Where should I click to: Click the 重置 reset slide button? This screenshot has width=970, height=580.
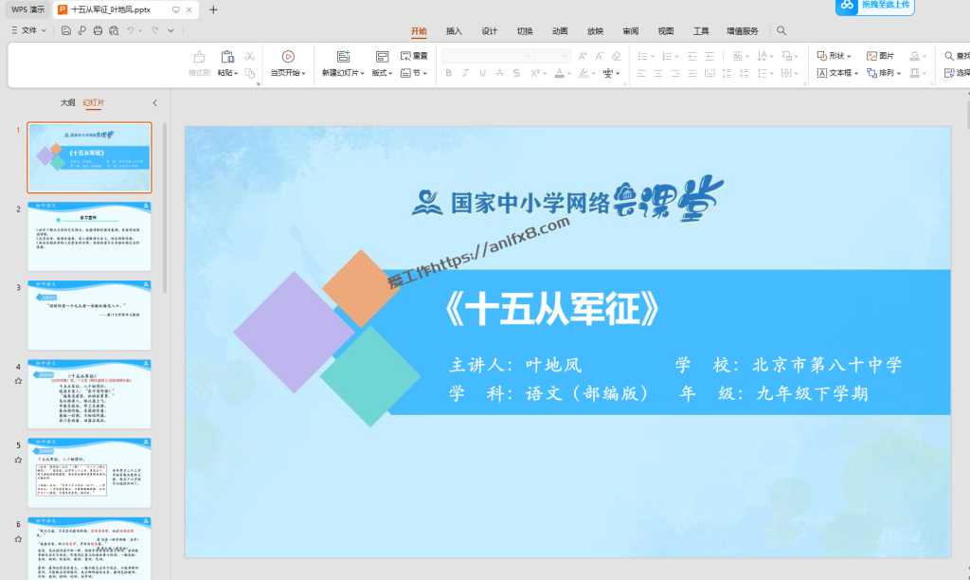coord(414,56)
